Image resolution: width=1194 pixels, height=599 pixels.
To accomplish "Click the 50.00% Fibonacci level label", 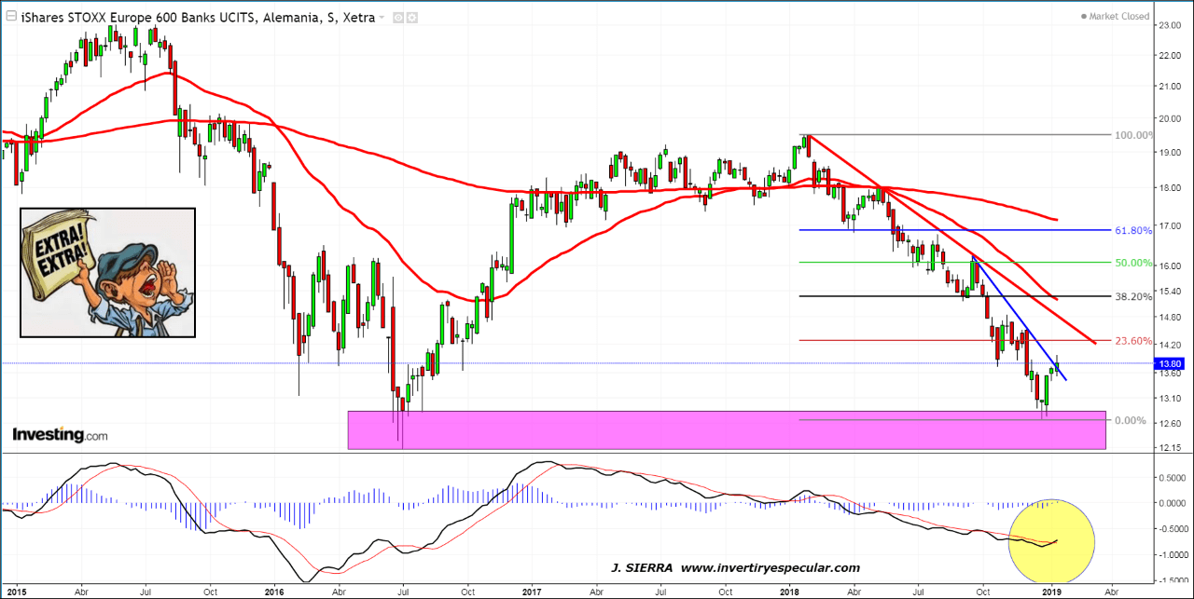I will click(1133, 263).
